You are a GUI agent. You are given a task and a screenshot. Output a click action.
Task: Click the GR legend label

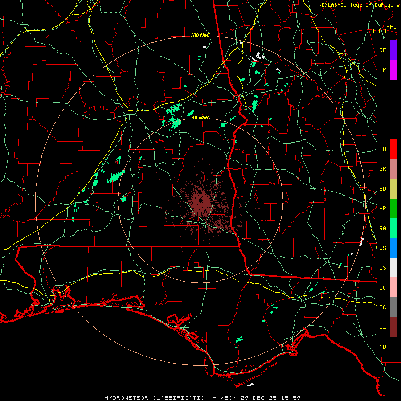coord(382,169)
